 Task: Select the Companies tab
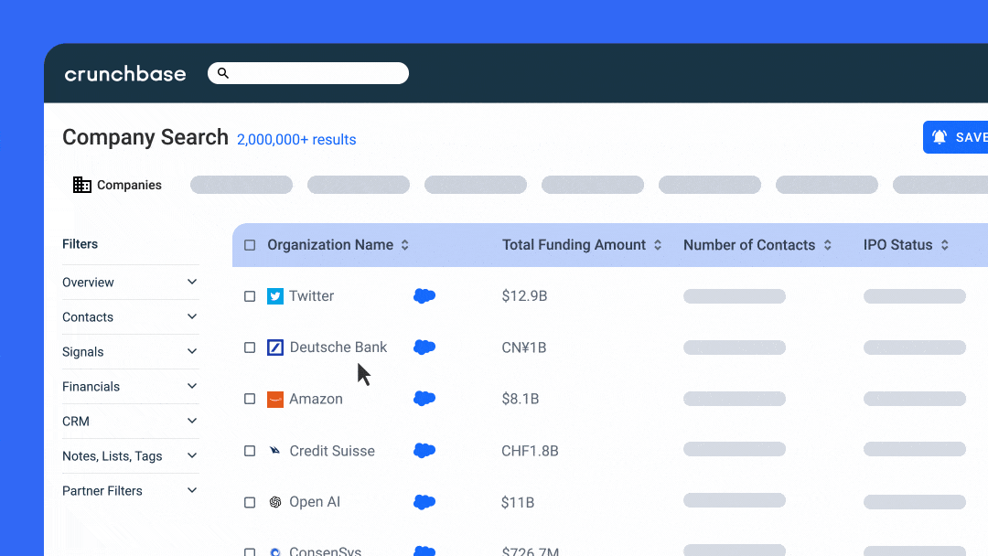[x=118, y=185]
